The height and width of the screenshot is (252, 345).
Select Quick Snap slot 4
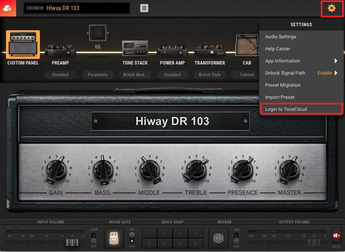[x=195, y=233]
